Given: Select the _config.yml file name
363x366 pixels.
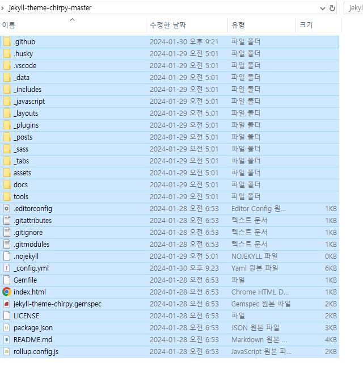Looking at the screenshot, I should click(x=31, y=268).
